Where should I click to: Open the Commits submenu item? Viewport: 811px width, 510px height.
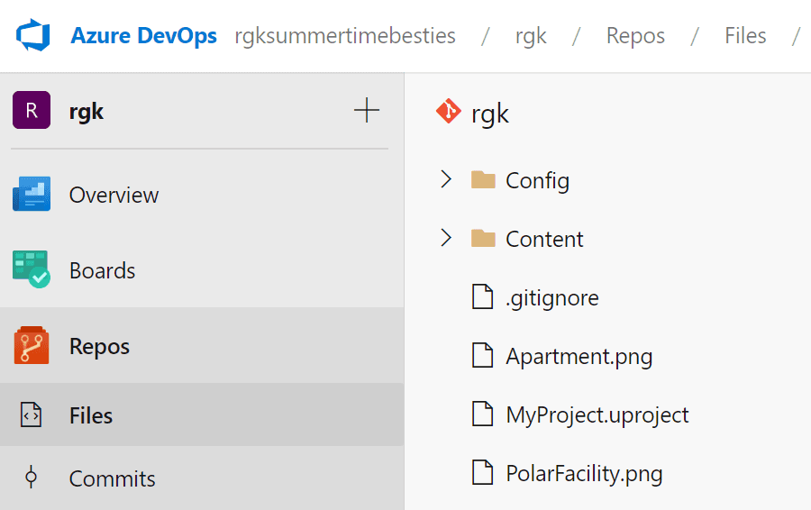pos(113,479)
